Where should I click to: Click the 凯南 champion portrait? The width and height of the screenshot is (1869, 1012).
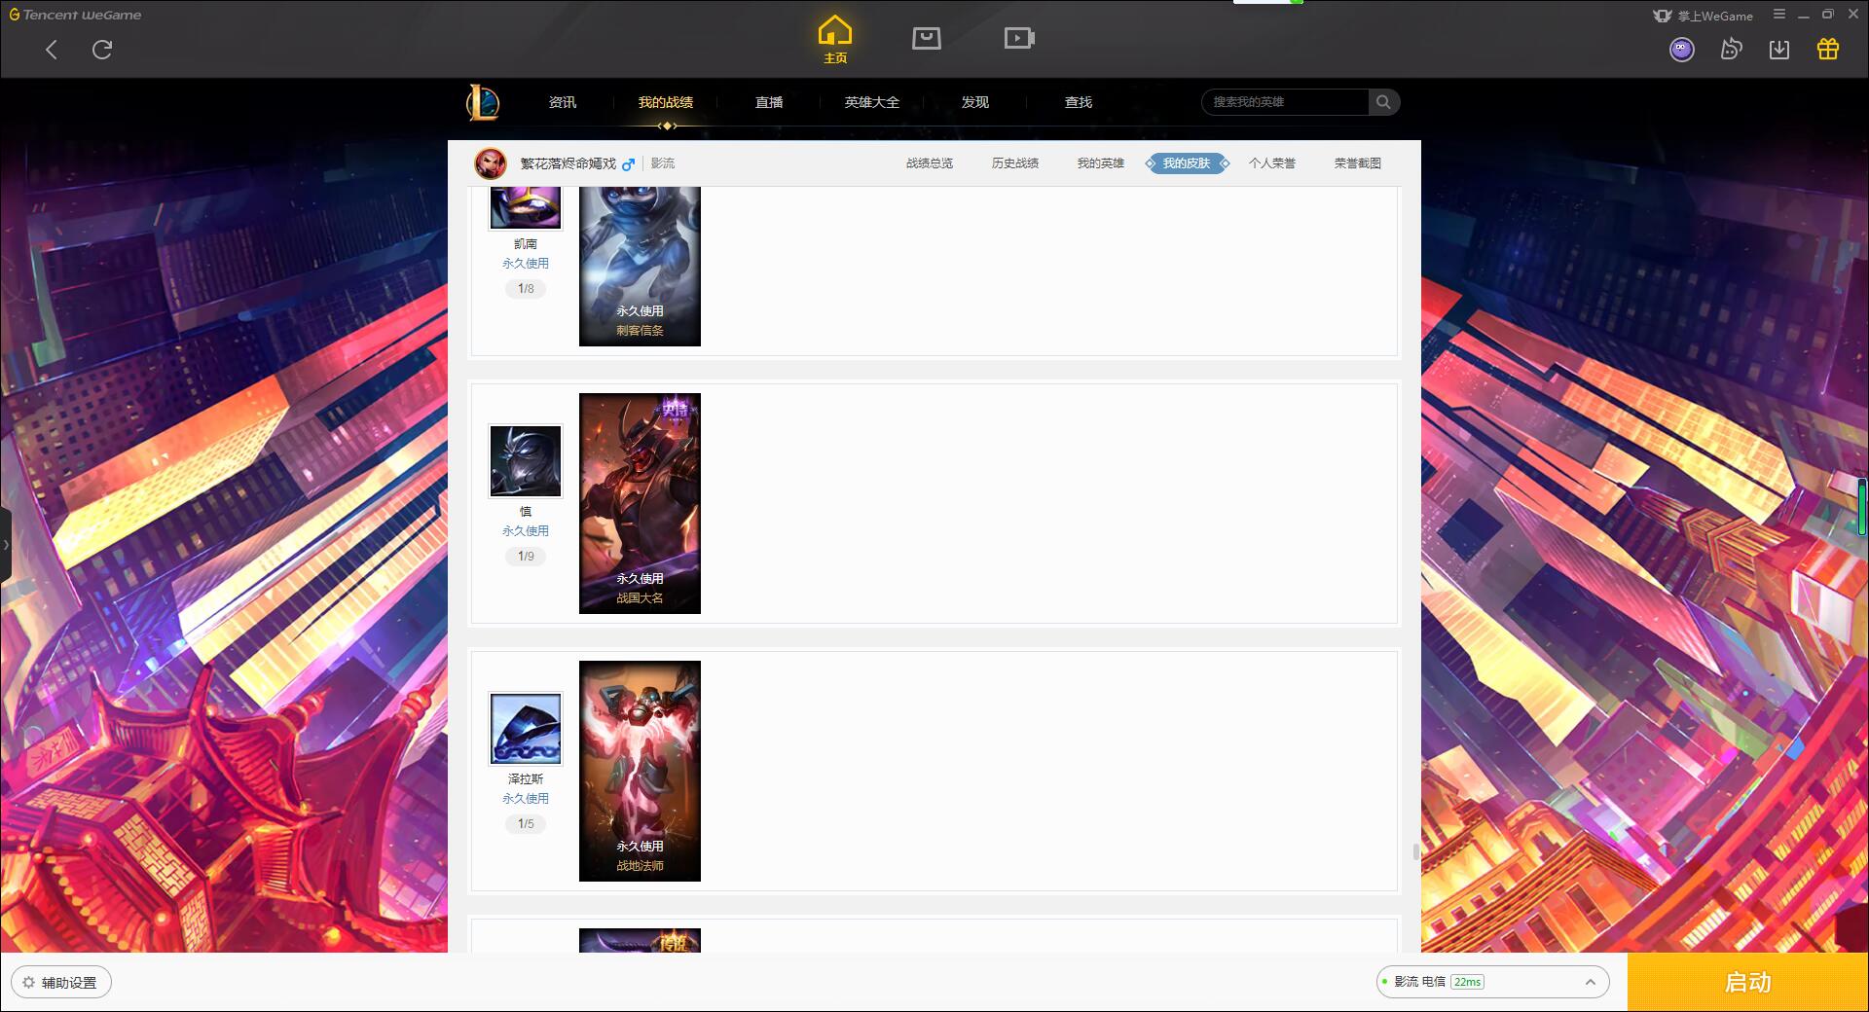pos(526,207)
